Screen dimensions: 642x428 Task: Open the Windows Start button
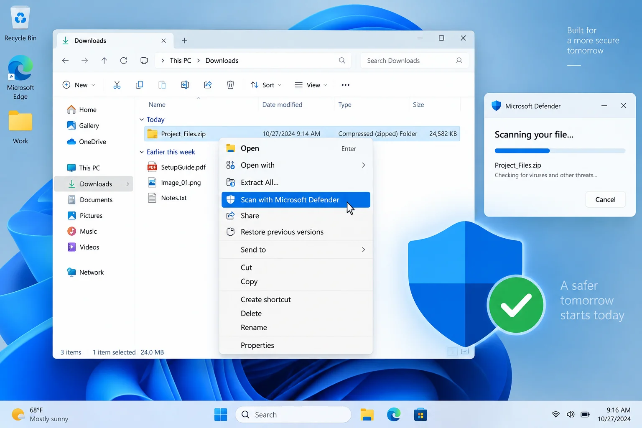tap(221, 415)
